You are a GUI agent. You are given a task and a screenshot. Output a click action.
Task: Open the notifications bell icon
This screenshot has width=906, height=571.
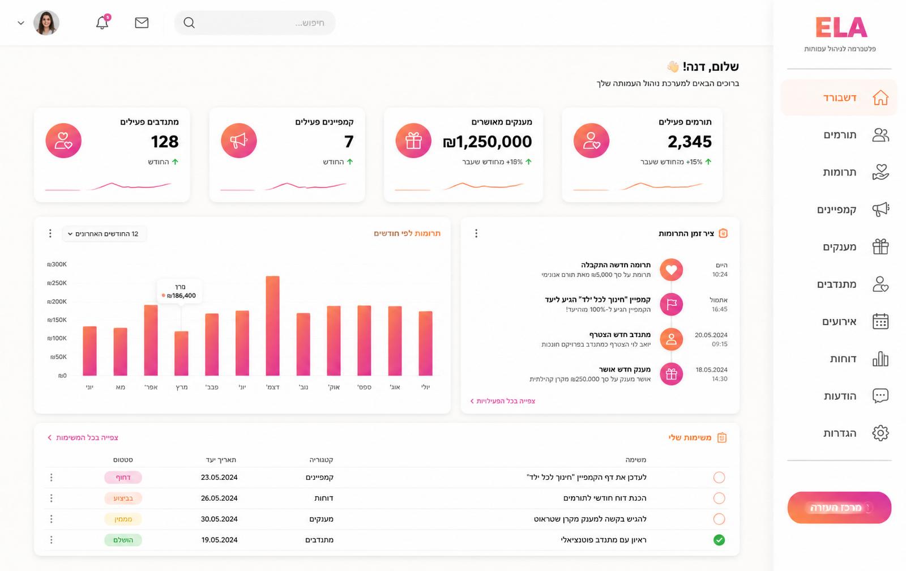tap(102, 23)
